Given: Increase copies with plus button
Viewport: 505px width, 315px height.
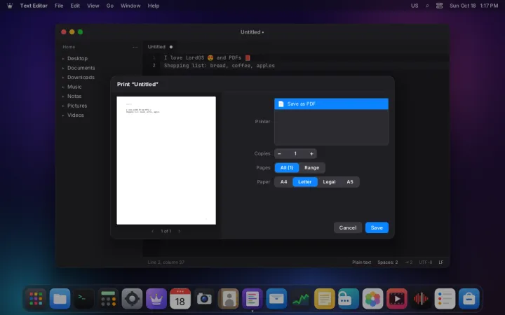Looking at the screenshot, I should pos(311,153).
